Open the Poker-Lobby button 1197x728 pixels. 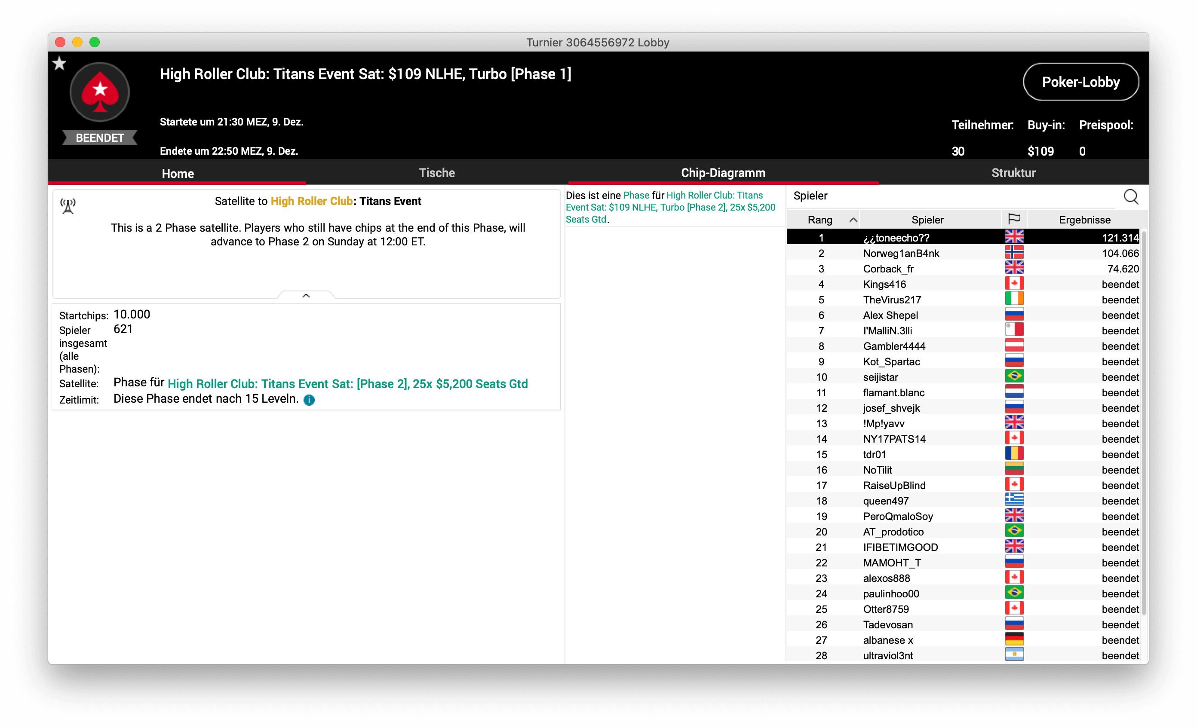point(1080,82)
